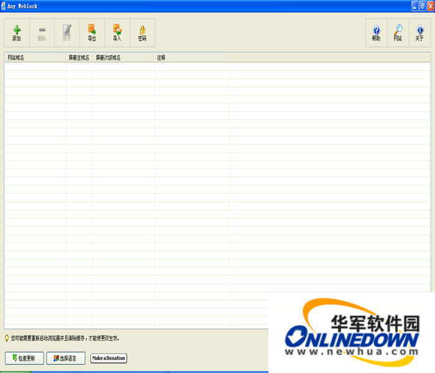Click the grayed-out 删除 (Delete) toolbar icon
The image size is (435, 373).
tap(42, 32)
